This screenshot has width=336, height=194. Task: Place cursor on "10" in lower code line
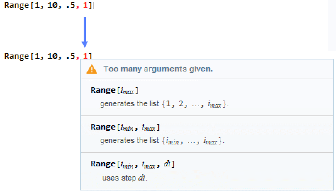(52, 56)
